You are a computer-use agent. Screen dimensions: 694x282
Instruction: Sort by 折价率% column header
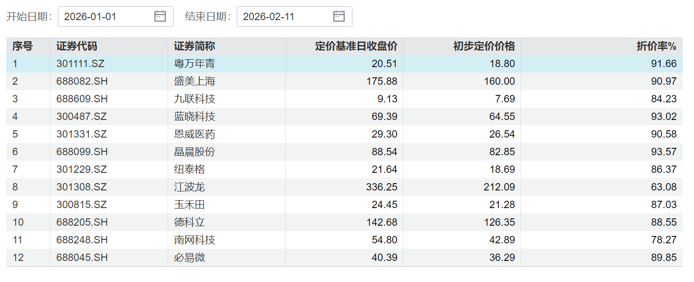pos(656,46)
